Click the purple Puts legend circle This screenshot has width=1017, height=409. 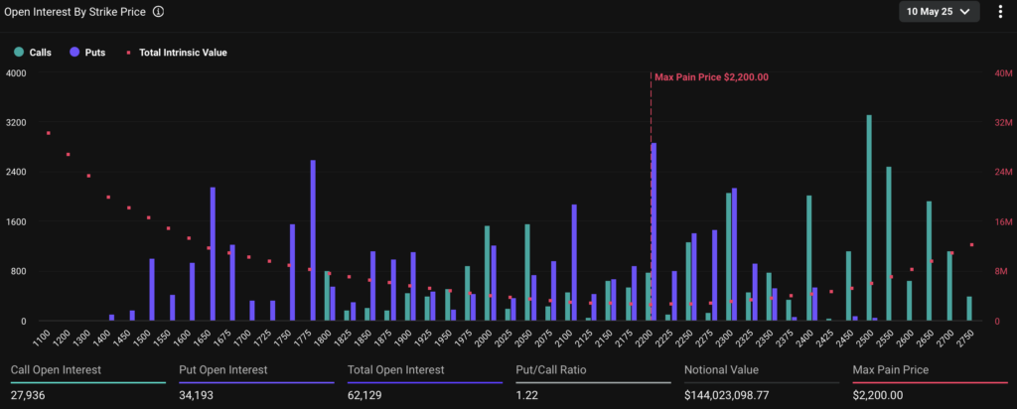(74, 52)
